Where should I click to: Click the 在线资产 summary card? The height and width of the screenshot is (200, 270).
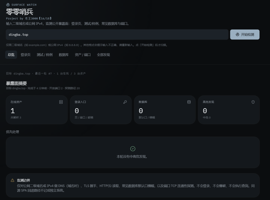[x=37, y=110]
